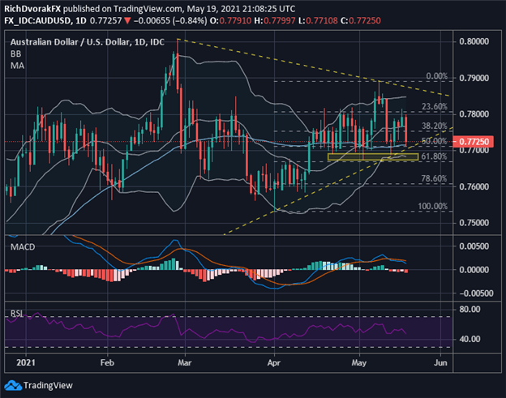Click the '38.20%' Fibonacci level label

pyautogui.click(x=435, y=126)
